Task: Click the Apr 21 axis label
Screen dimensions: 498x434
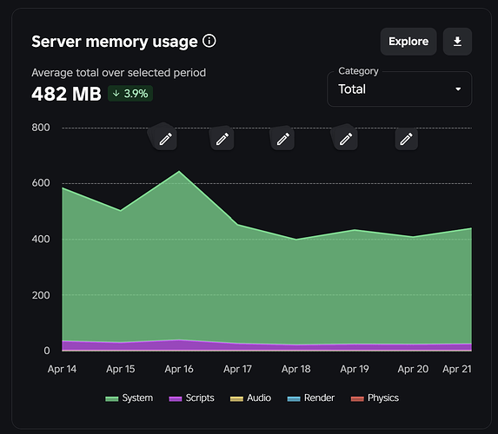Action: click(x=457, y=369)
